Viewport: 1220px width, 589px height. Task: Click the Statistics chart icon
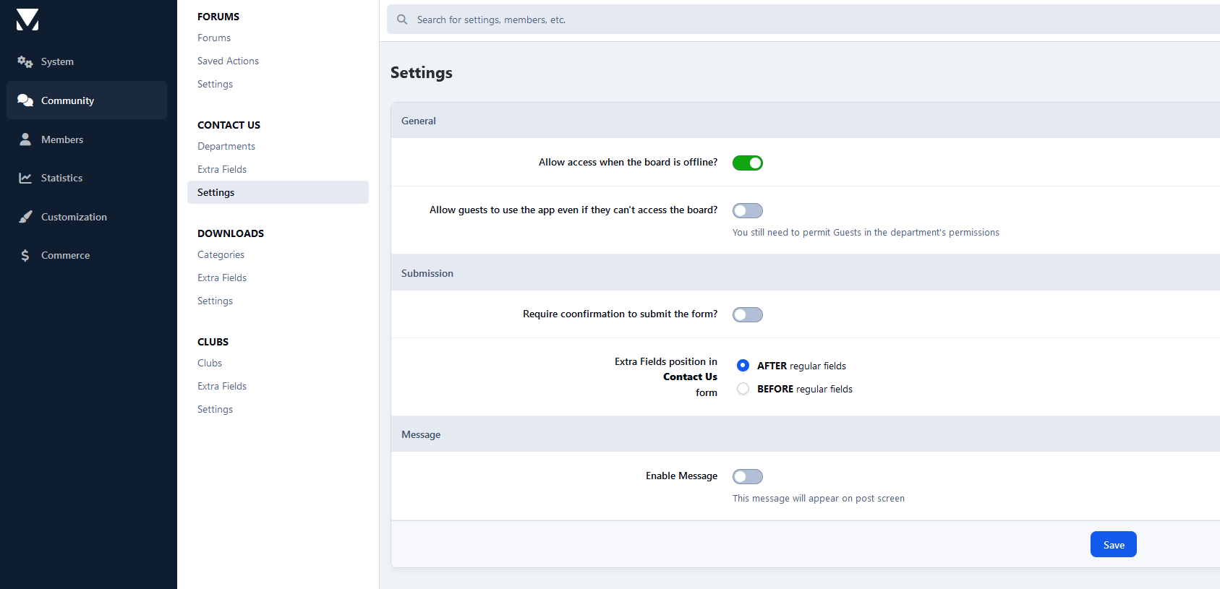pyautogui.click(x=25, y=178)
